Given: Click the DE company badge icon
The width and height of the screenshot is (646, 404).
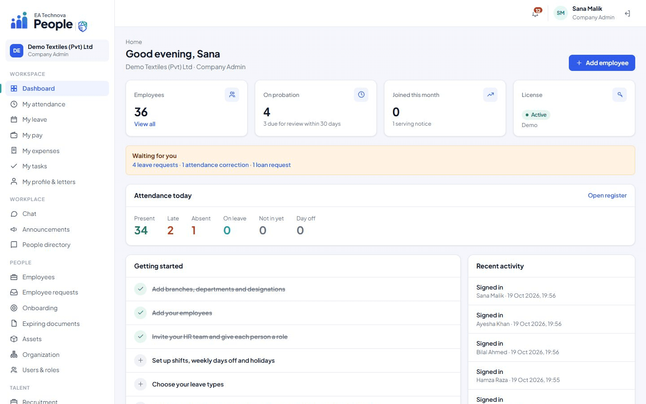Looking at the screenshot, I should pos(17,51).
